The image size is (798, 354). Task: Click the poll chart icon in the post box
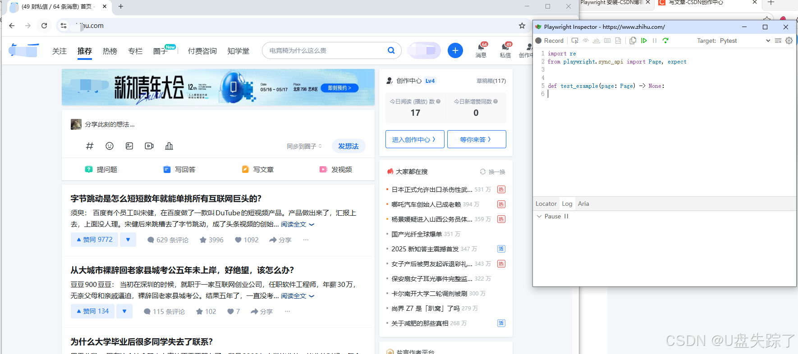169,146
